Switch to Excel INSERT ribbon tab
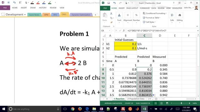 (122, 8)
